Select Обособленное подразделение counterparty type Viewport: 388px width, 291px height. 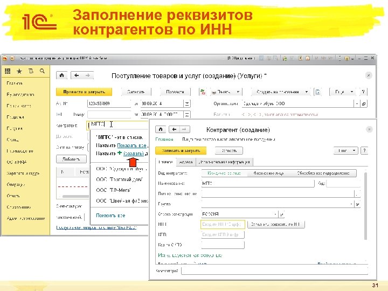[x=323, y=173]
